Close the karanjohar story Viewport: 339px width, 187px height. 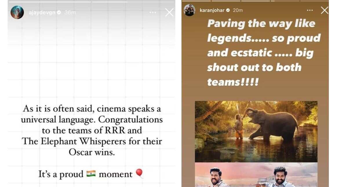[x=325, y=10]
